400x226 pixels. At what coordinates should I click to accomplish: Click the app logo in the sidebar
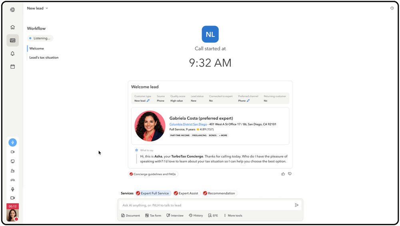tap(12, 10)
